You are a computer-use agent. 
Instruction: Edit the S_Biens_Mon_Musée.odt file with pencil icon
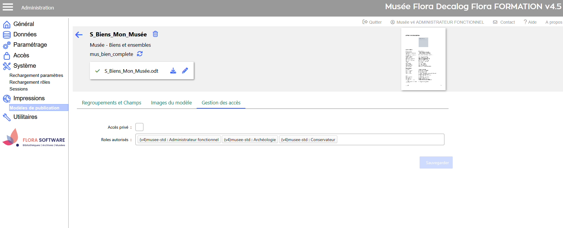click(185, 71)
